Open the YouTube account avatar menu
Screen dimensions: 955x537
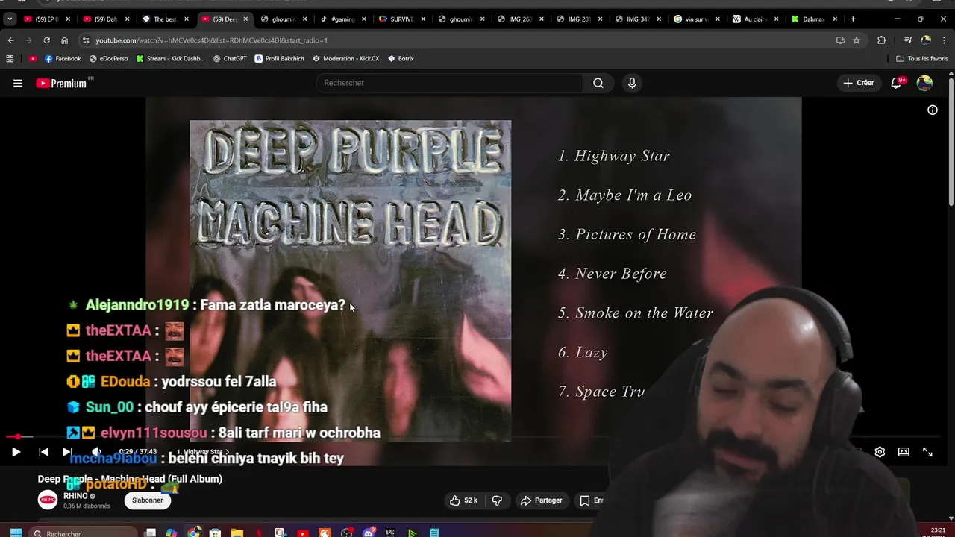(x=924, y=83)
